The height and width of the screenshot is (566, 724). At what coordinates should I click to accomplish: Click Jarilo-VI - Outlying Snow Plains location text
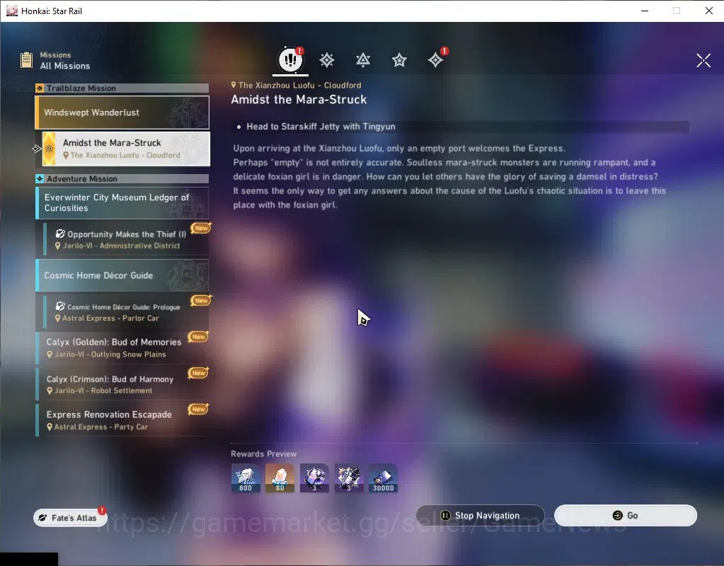click(x=110, y=354)
